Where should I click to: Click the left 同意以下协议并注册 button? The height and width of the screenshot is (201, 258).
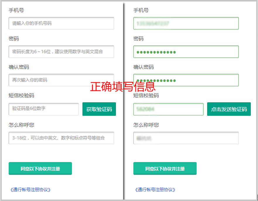coord(40,168)
